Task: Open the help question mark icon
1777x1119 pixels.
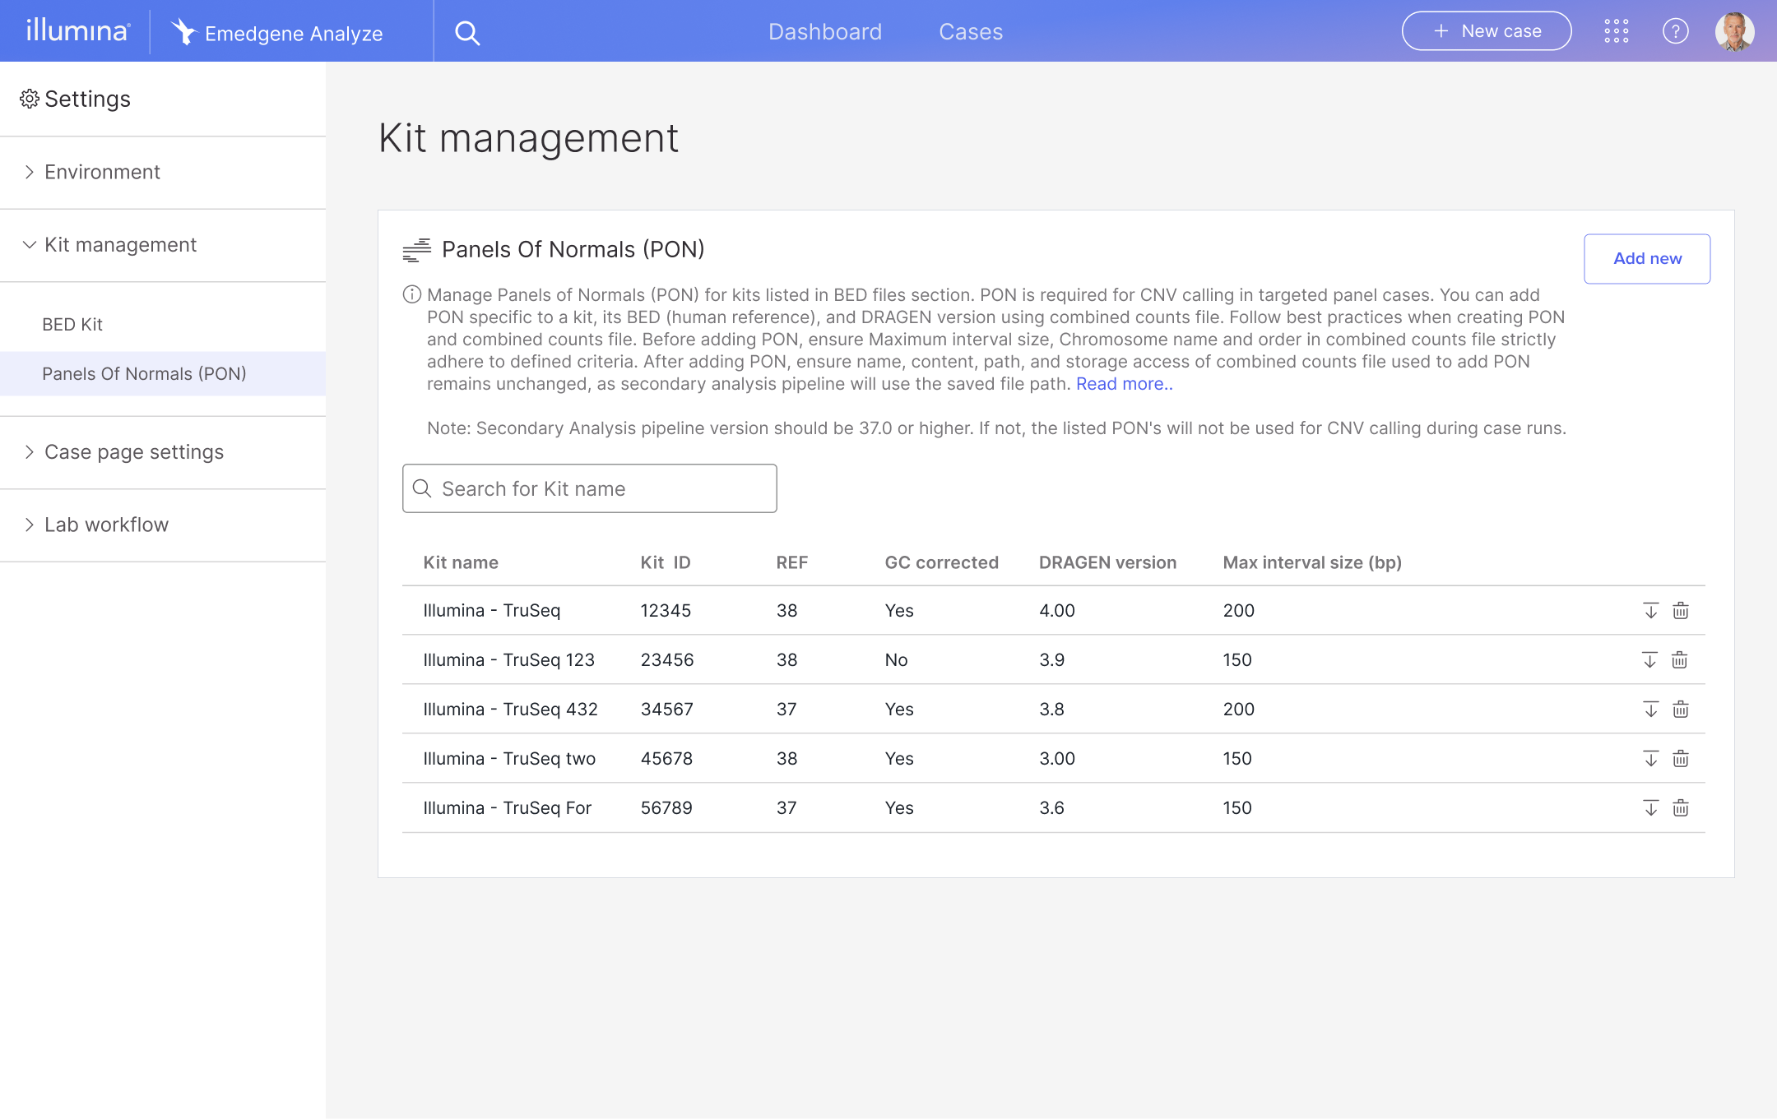Action: (x=1675, y=31)
